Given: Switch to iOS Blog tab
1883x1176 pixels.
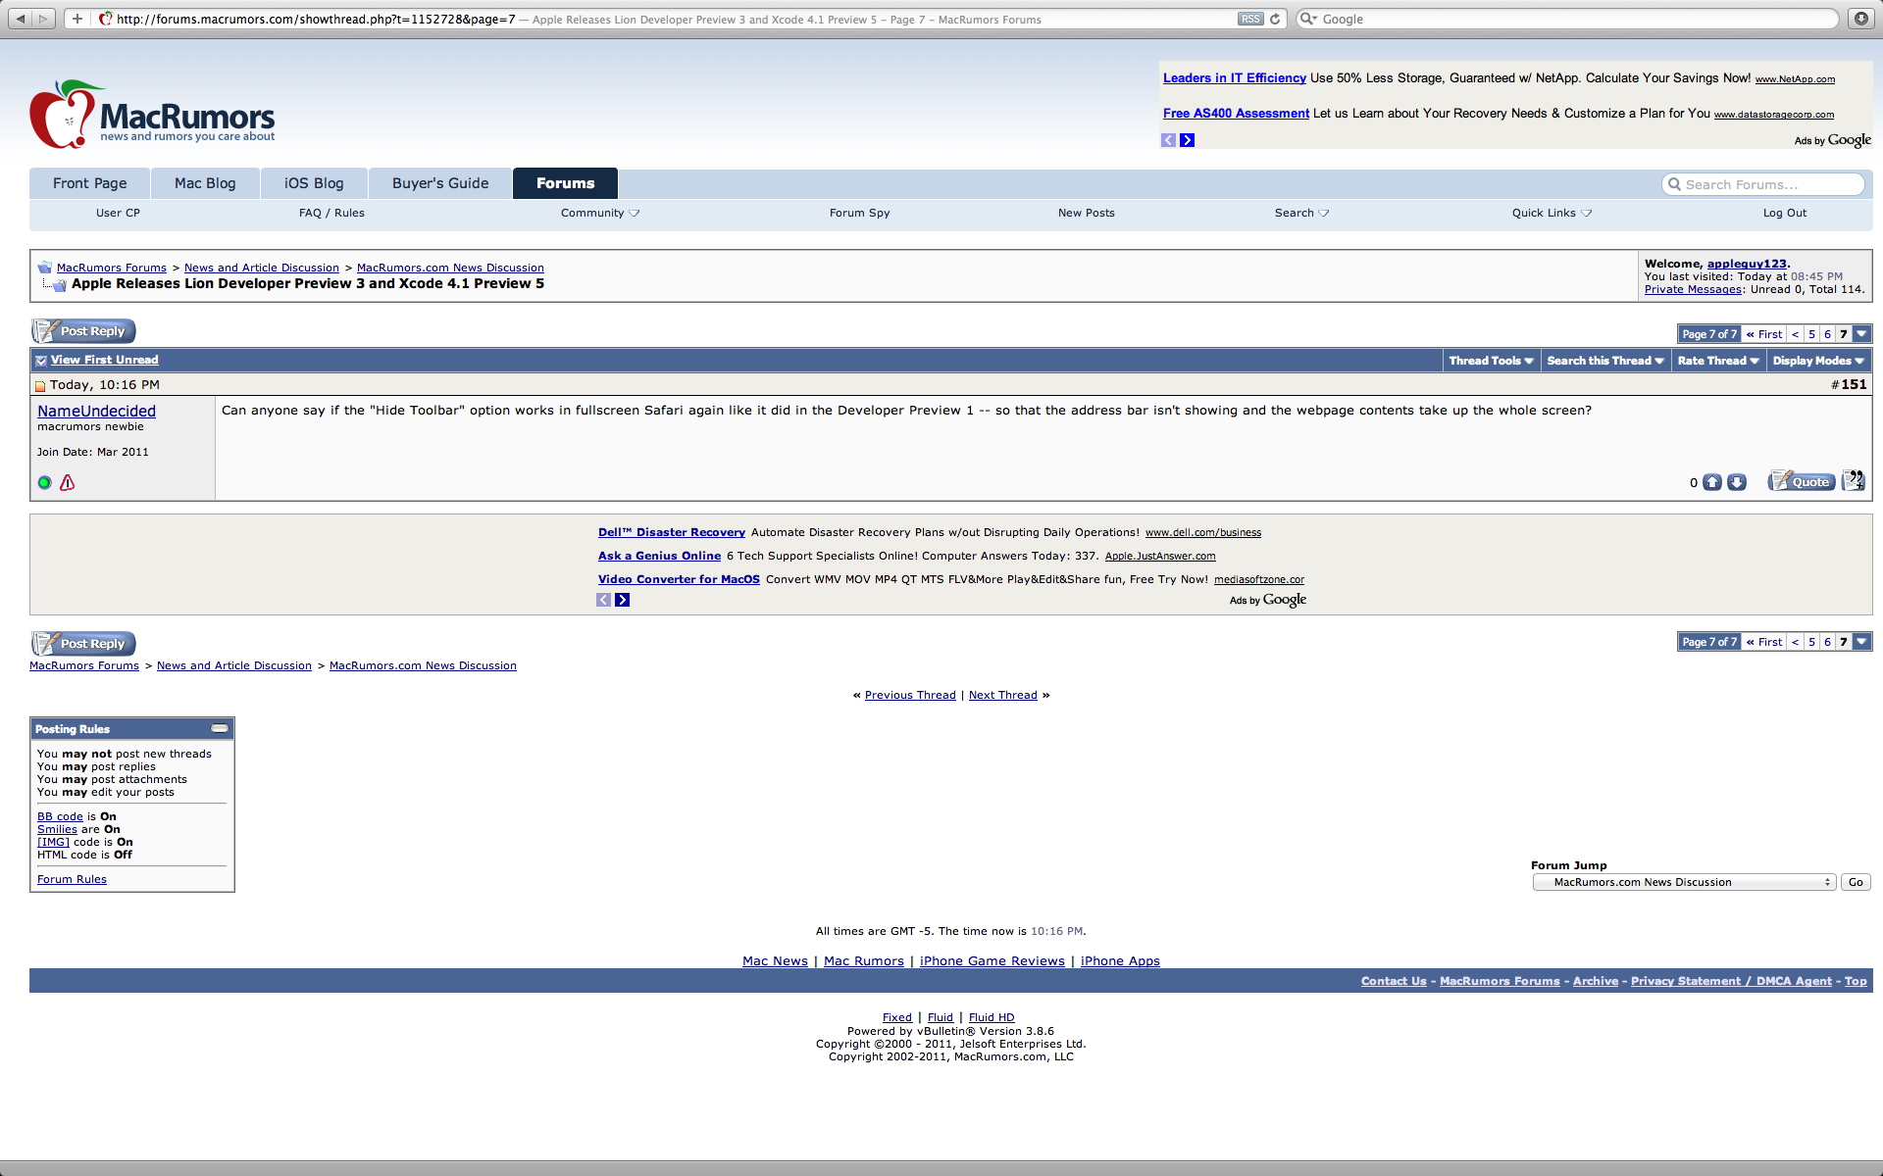Looking at the screenshot, I should click(314, 183).
